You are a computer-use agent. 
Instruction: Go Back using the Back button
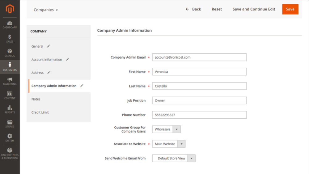tap(193, 9)
